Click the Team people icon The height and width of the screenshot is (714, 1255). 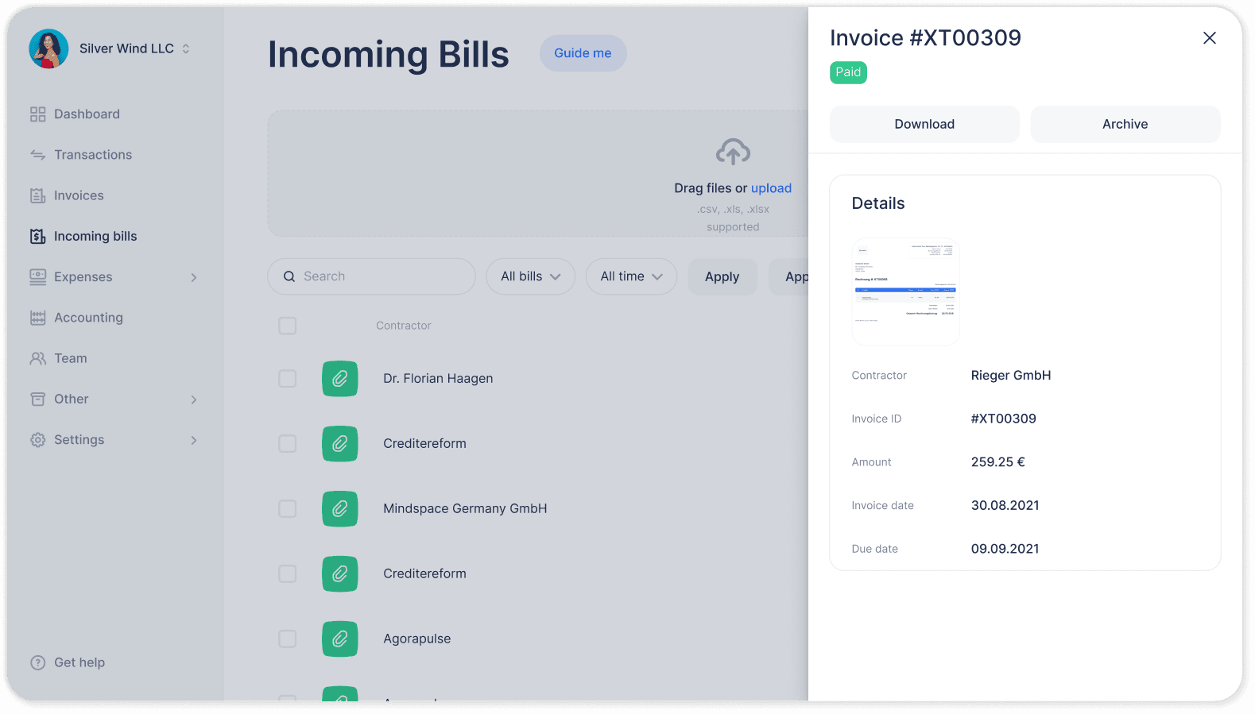(37, 358)
